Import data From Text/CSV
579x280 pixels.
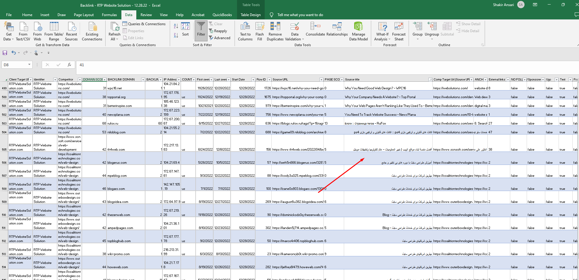pyautogui.click(x=23, y=31)
